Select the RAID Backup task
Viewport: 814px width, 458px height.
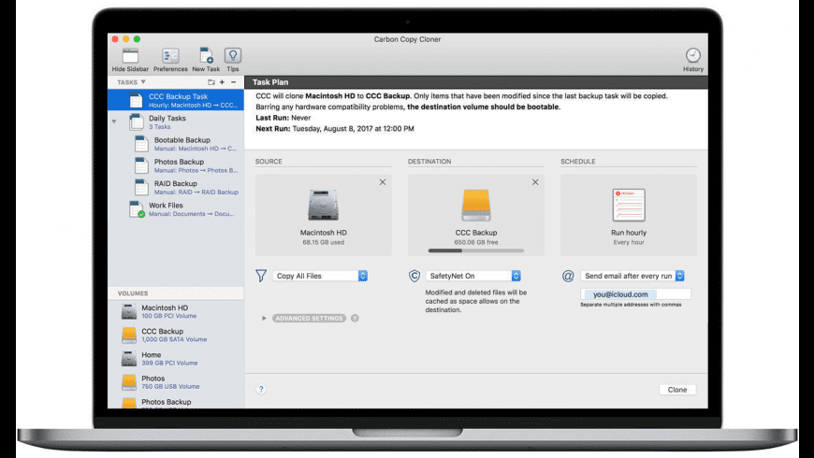(x=176, y=187)
